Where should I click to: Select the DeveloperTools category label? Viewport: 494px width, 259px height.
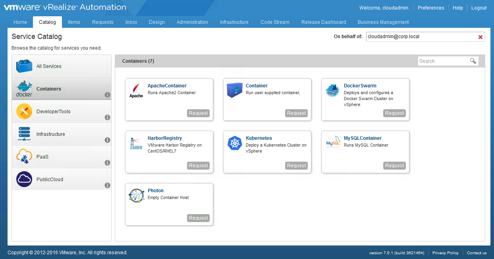click(x=54, y=112)
